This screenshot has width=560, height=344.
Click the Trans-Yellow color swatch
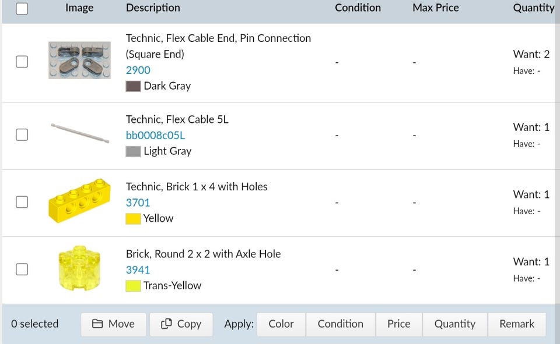tap(133, 286)
